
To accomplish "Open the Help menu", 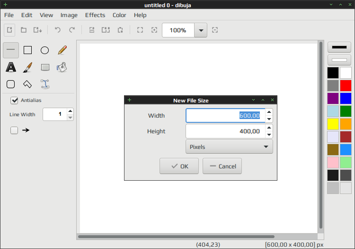I will pos(140,15).
